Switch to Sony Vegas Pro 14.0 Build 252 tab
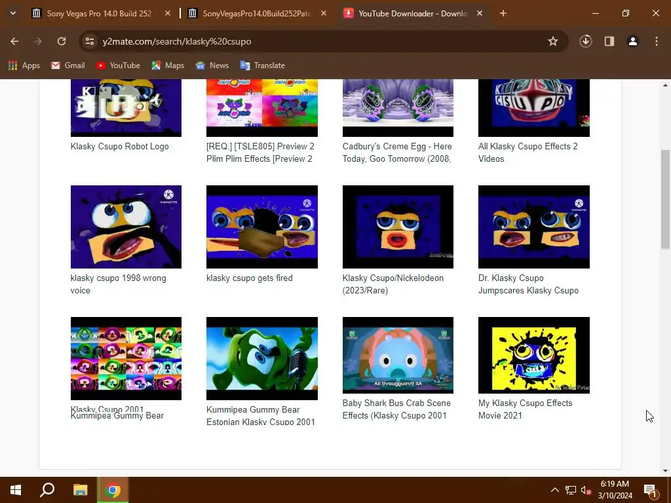 [99, 14]
